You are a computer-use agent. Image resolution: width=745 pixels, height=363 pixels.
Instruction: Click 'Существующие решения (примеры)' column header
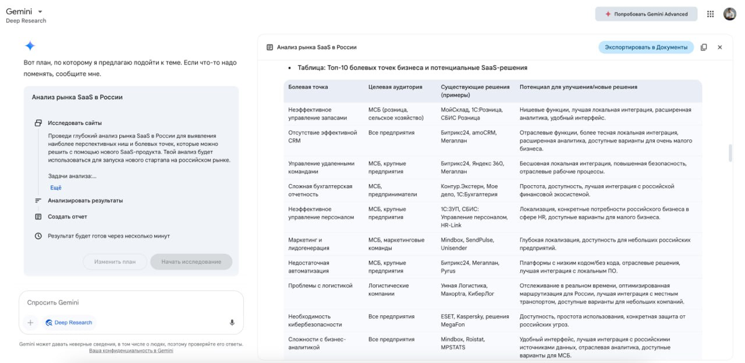click(475, 91)
